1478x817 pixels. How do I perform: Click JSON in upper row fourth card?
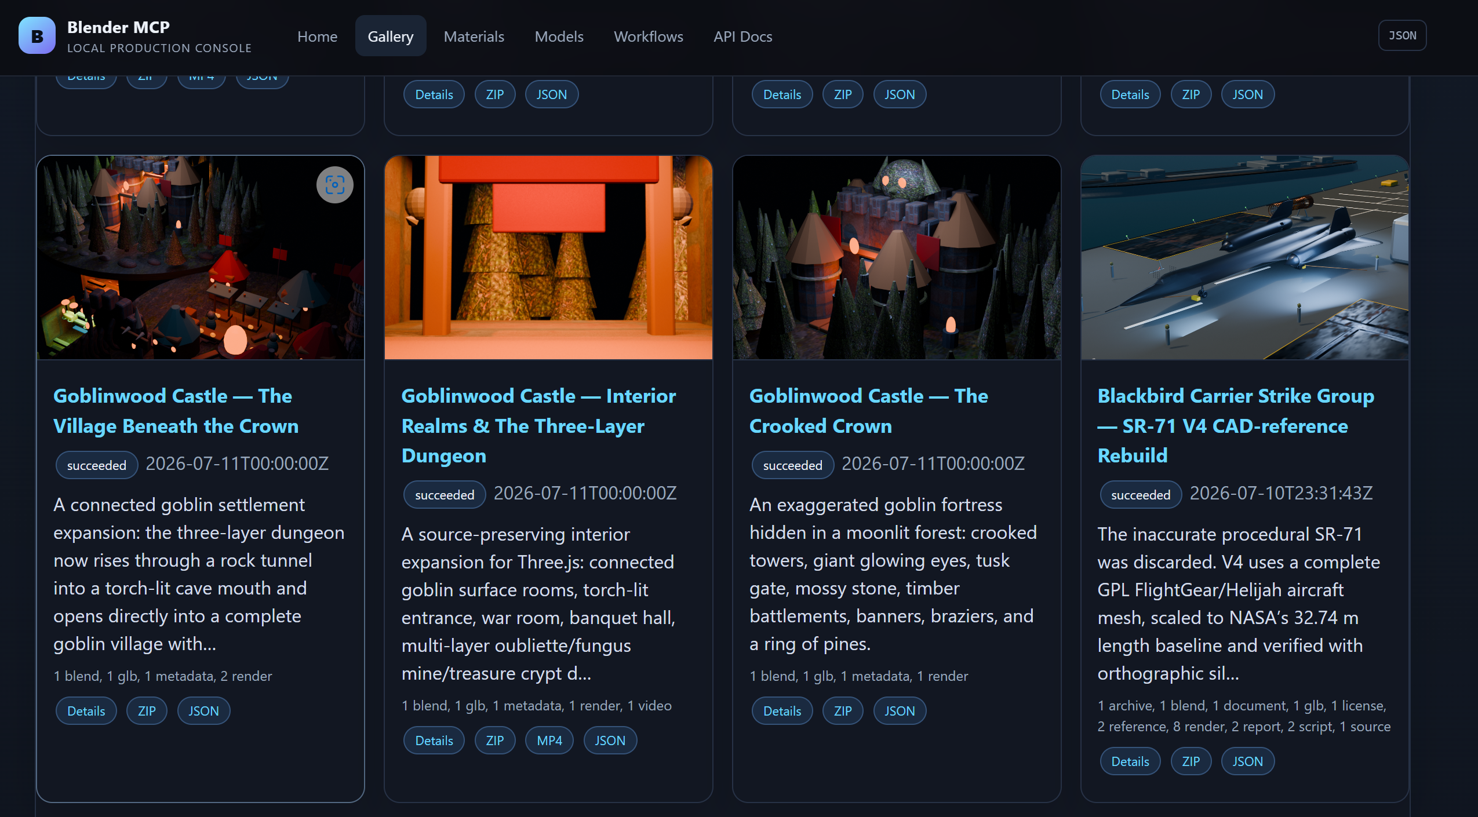1248,94
